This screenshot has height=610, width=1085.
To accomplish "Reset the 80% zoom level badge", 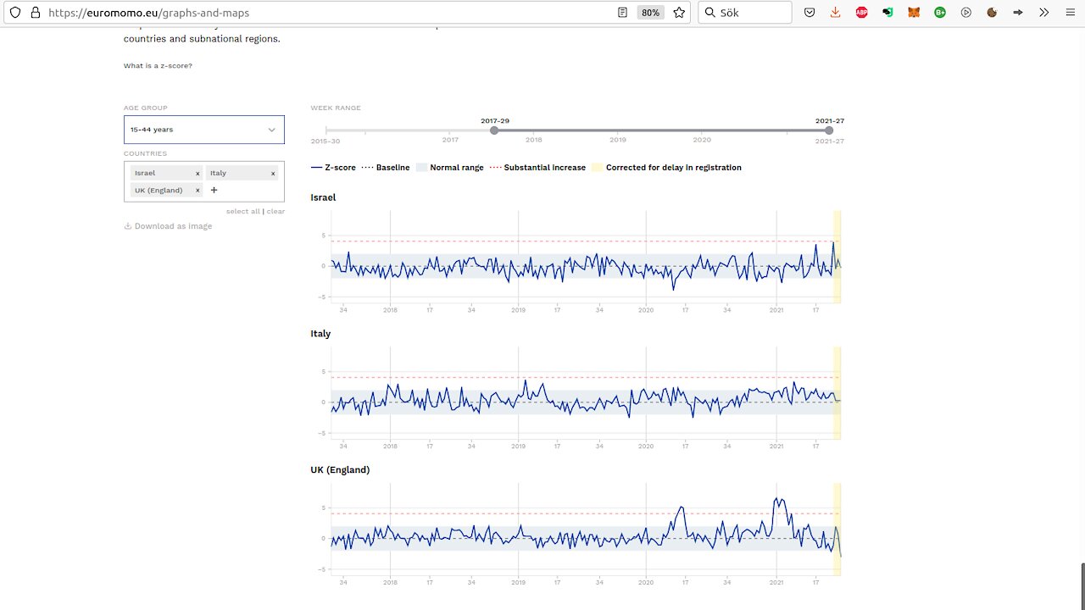I will [650, 13].
